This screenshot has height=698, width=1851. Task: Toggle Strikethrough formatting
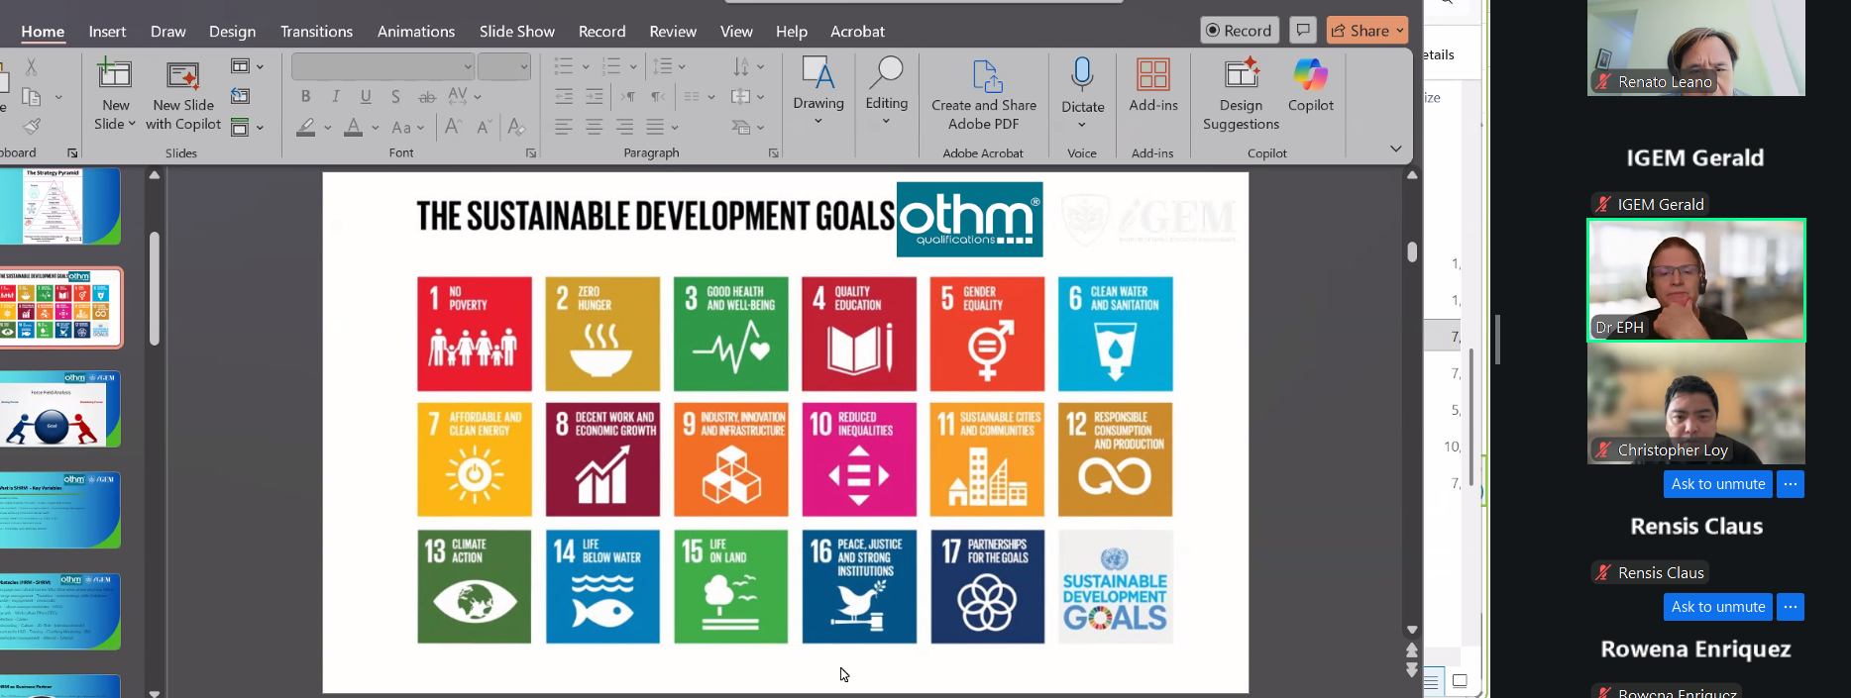coord(427,96)
